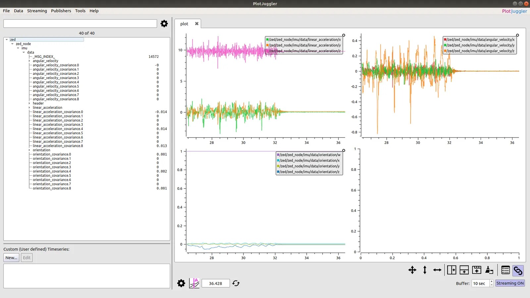This screenshot has height=298, width=530.
Task: Click the New... custom timeseries button
Action: [11, 258]
